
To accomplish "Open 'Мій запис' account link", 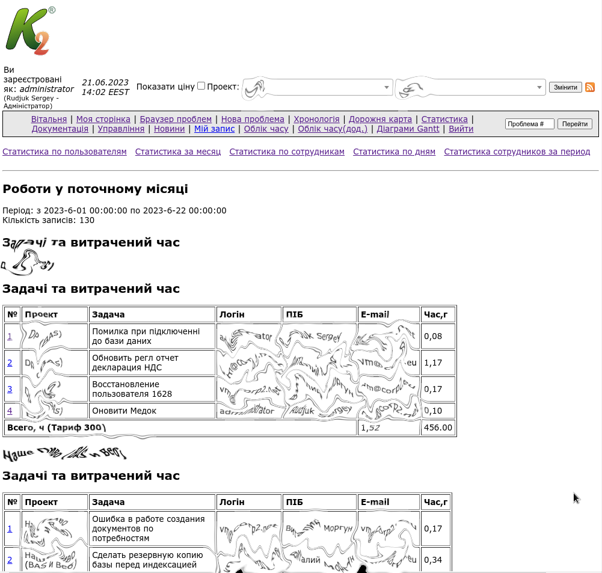I will pos(214,129).
